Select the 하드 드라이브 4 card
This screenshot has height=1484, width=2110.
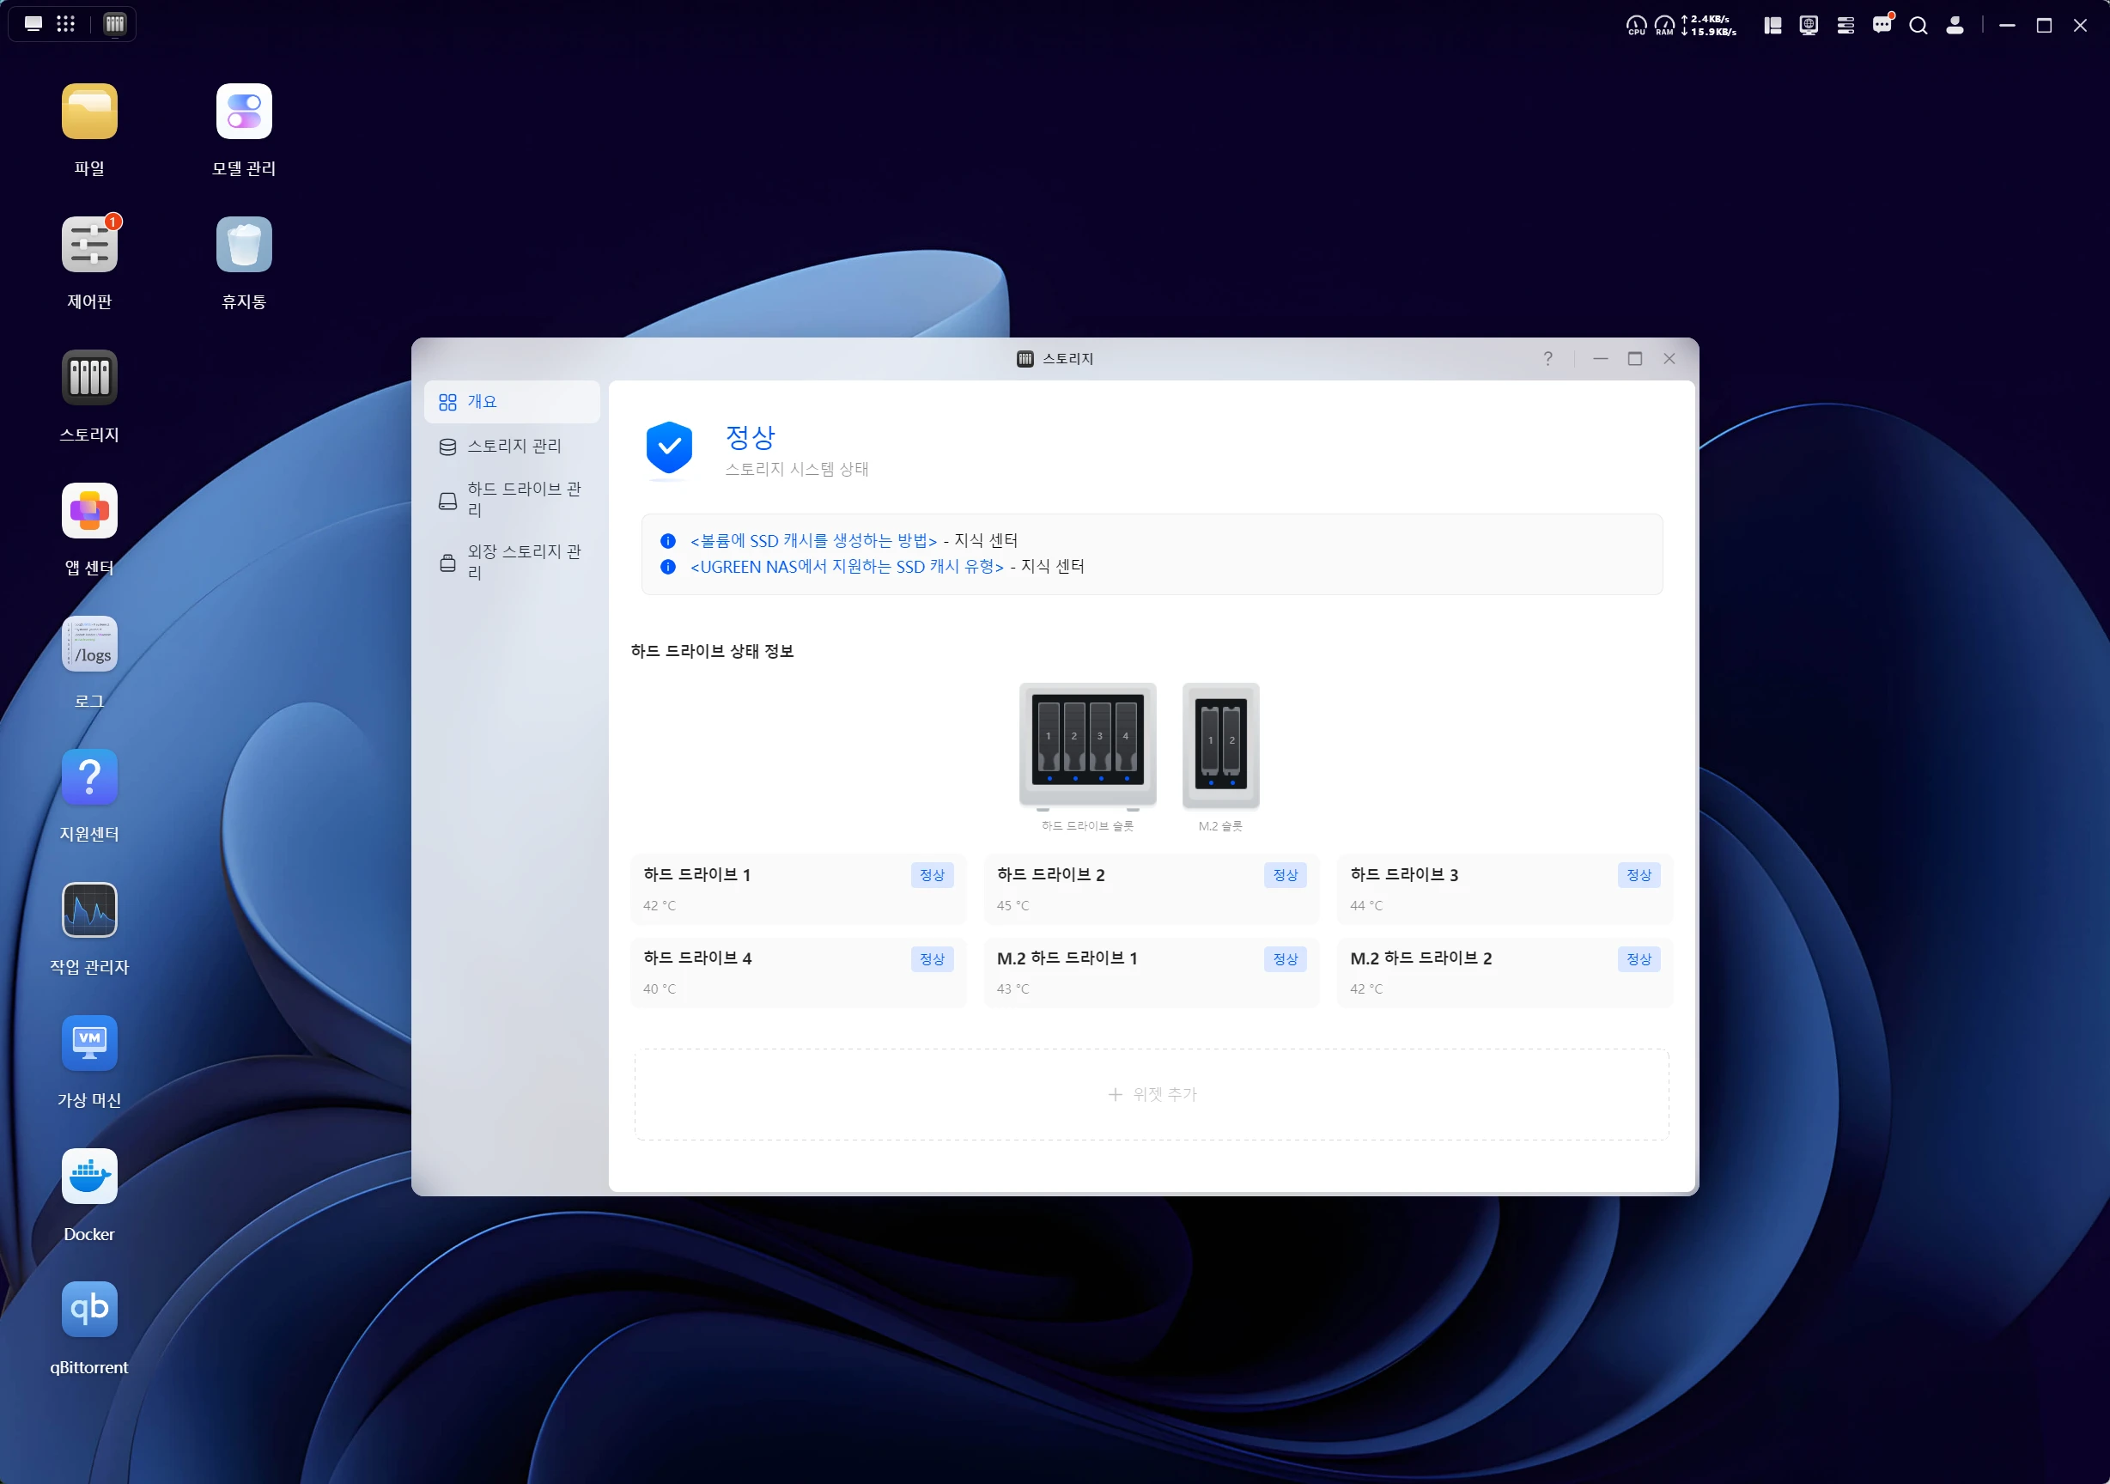pos(798,972)
